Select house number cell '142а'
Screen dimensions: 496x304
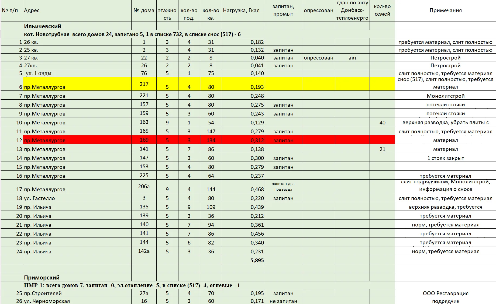[x=144, y=251]
